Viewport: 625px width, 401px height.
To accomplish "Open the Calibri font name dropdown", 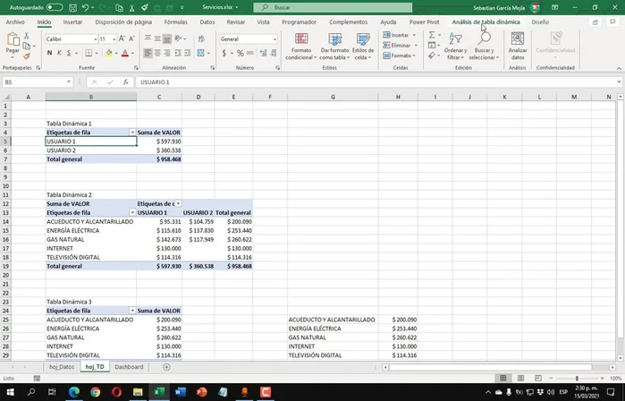I will tap(96, 39).
